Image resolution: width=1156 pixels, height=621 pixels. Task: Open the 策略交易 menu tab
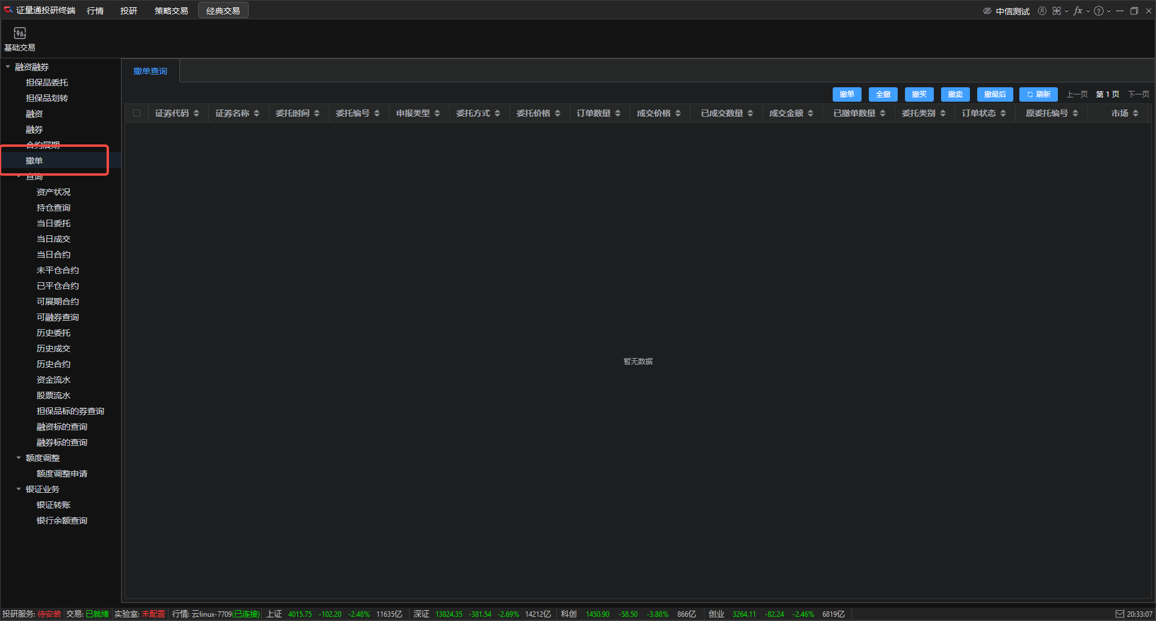(x=171, y=11)
